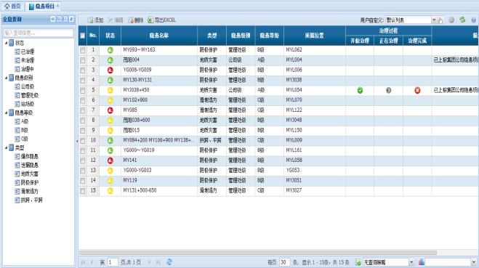Click the 编辑 (edit) toolbar button
The image size is (479, 268).
point(116,20)
